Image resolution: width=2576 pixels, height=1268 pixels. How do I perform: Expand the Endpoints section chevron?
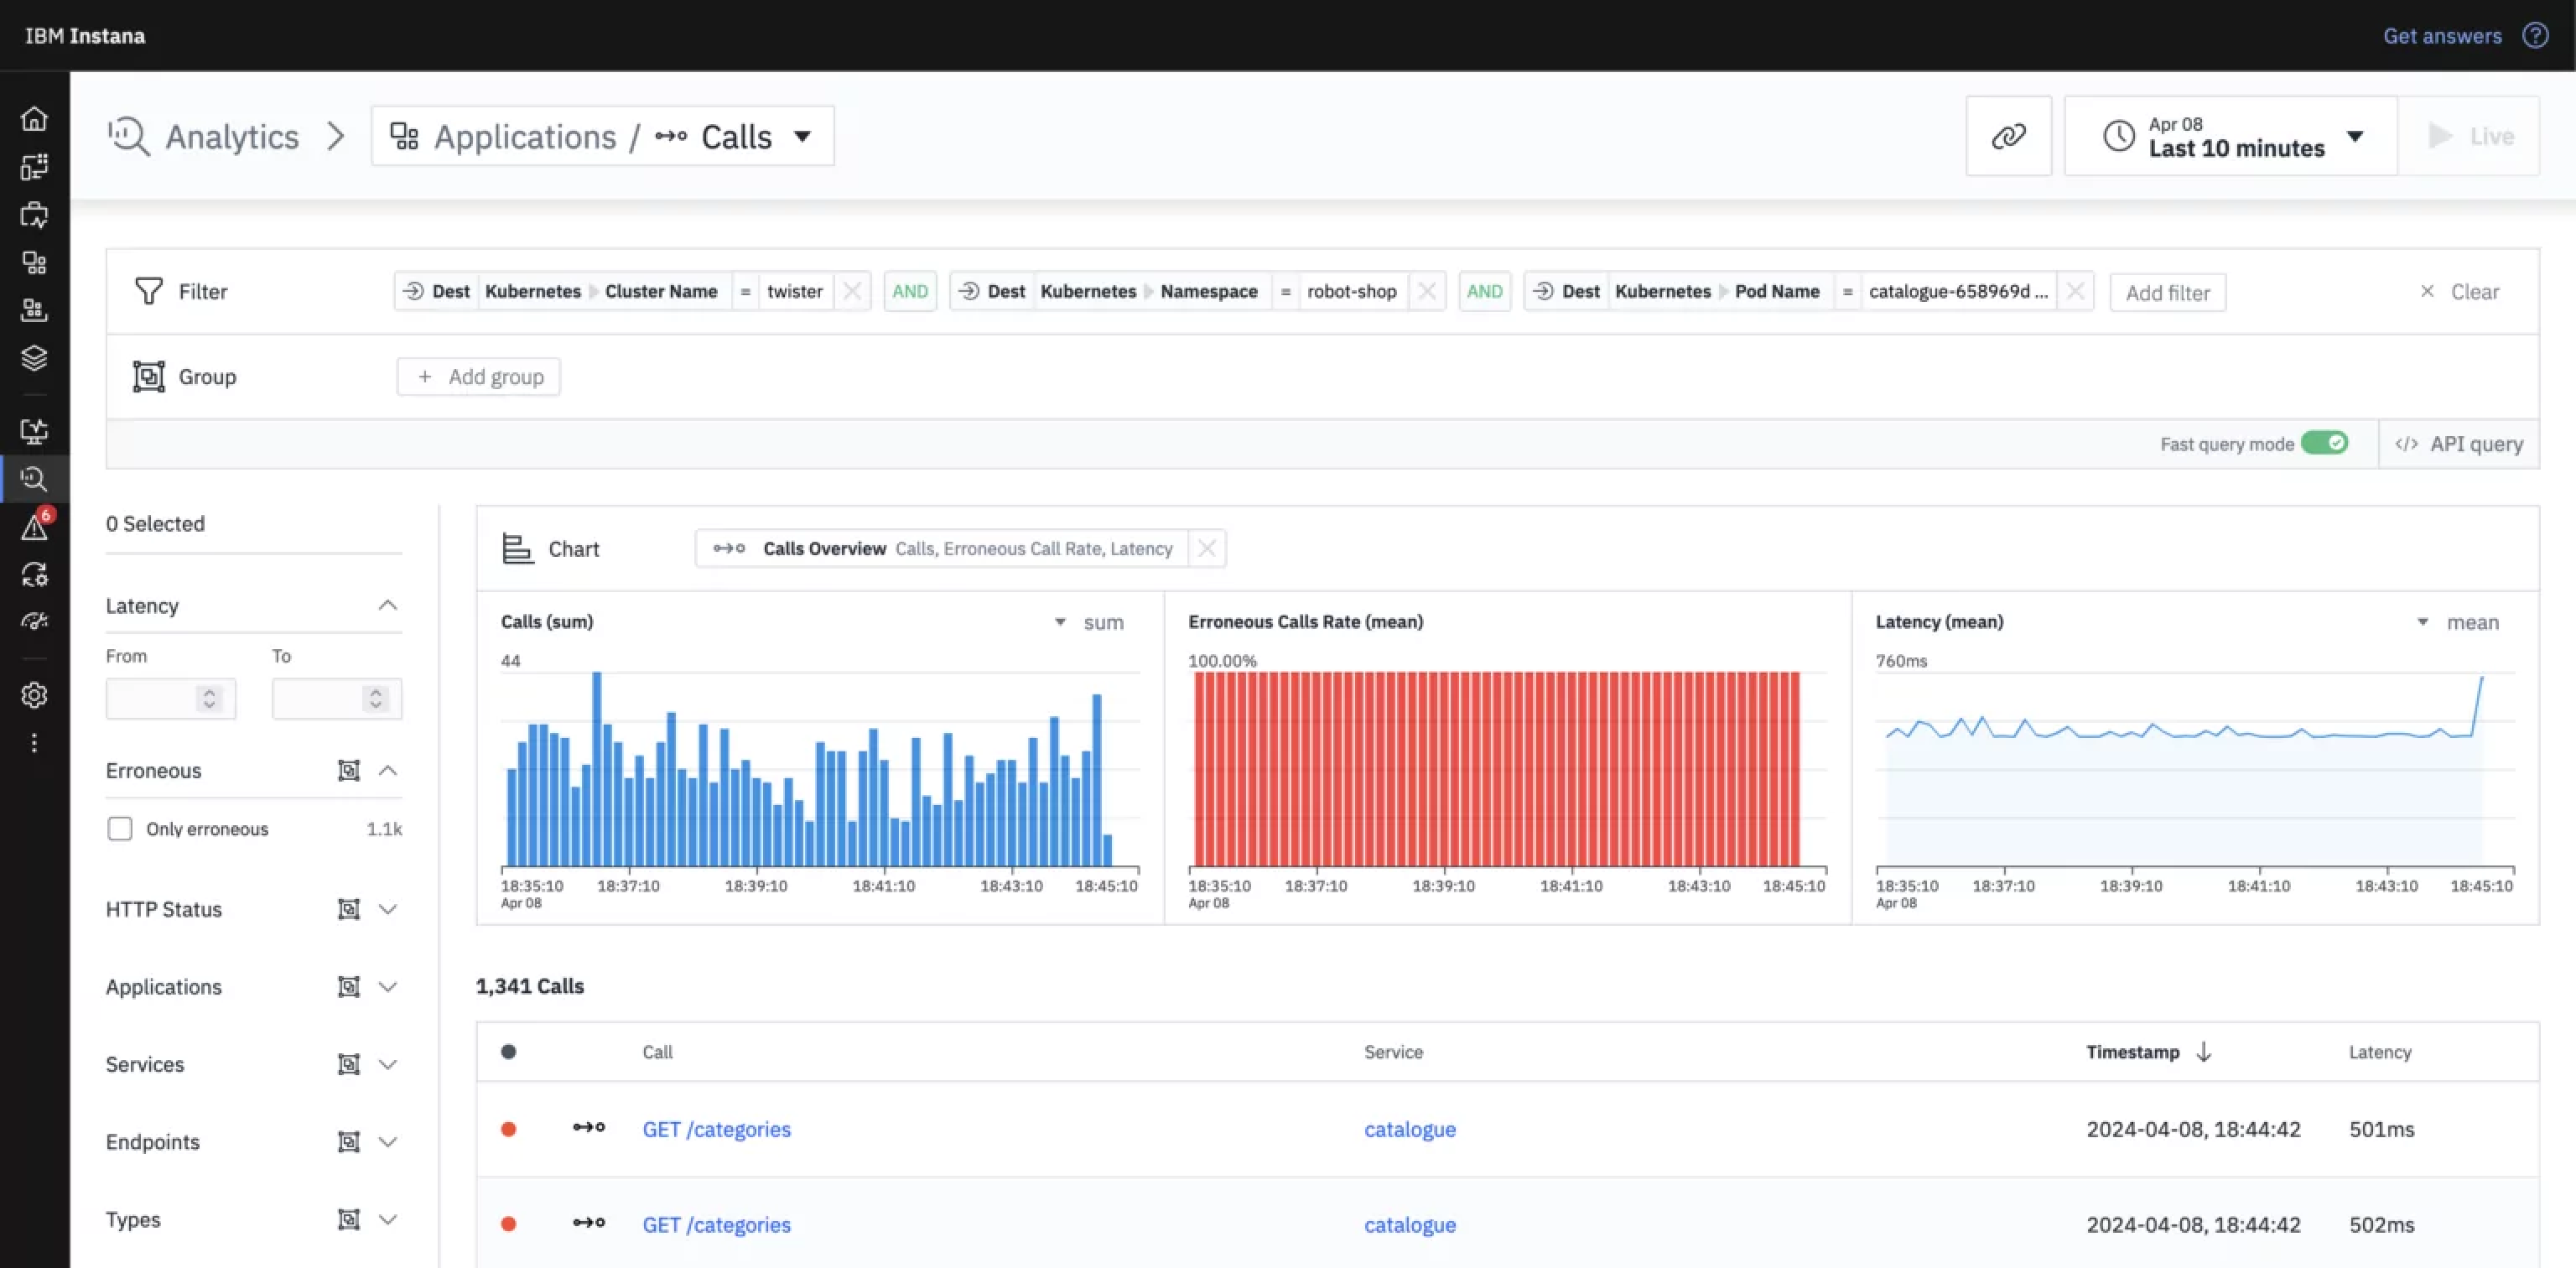point(388,1142)
